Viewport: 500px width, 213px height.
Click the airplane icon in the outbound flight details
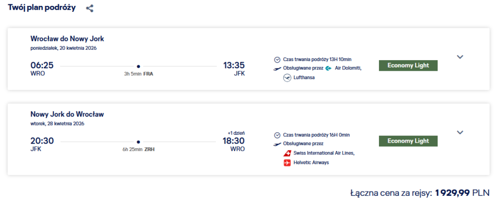coord(277,68)
